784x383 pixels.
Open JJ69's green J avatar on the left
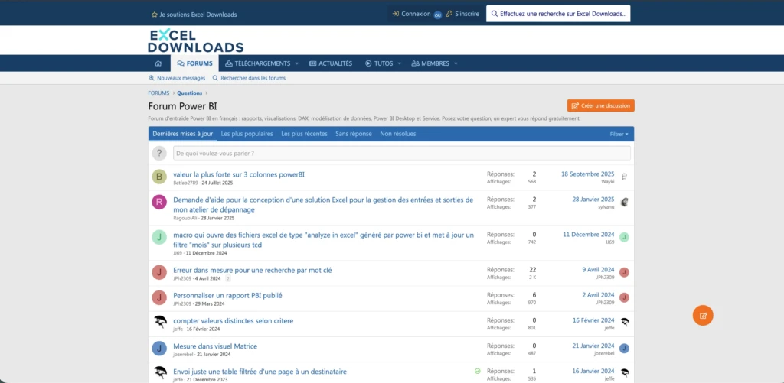(x=159, y=237)
